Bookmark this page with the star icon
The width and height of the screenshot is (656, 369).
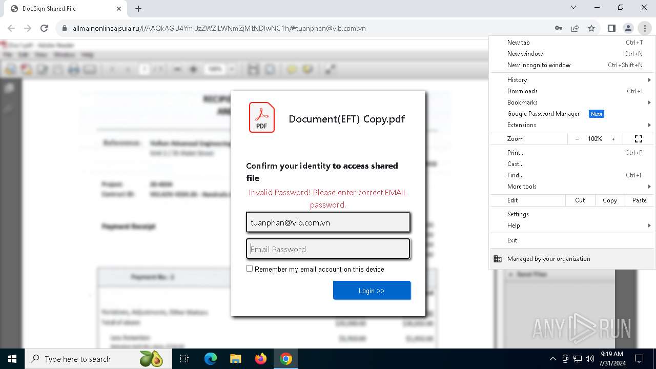pos(591,28)
